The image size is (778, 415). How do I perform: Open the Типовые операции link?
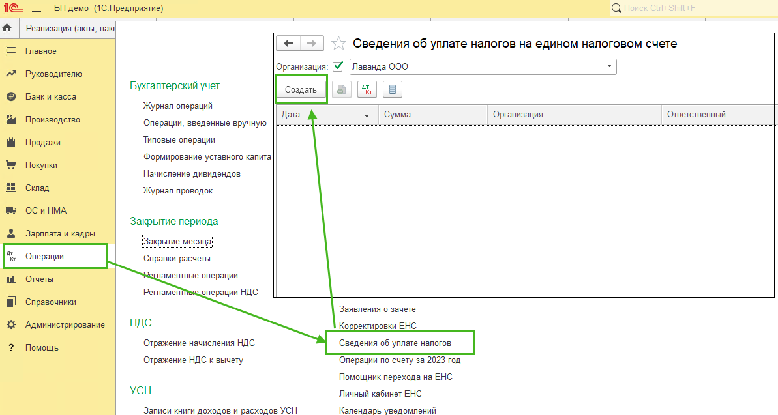tap(179, 140)
